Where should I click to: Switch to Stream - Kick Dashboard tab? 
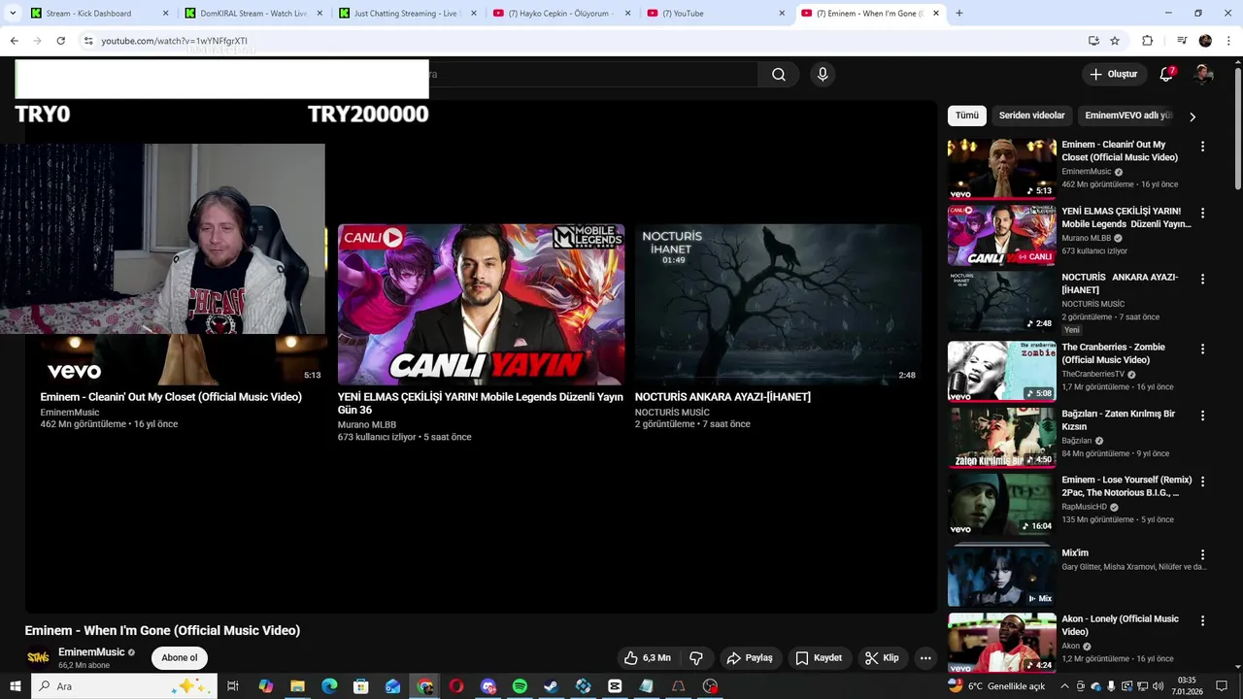(97, 14)
